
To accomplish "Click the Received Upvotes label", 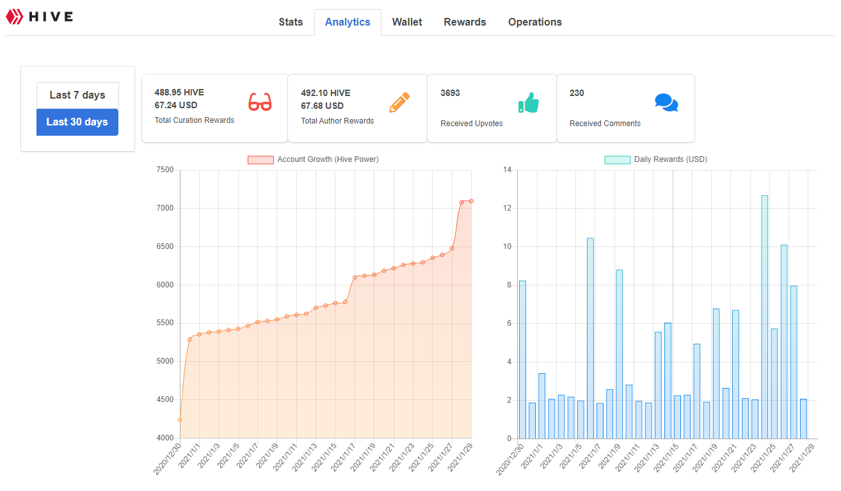I will click(x=472, y=124).
